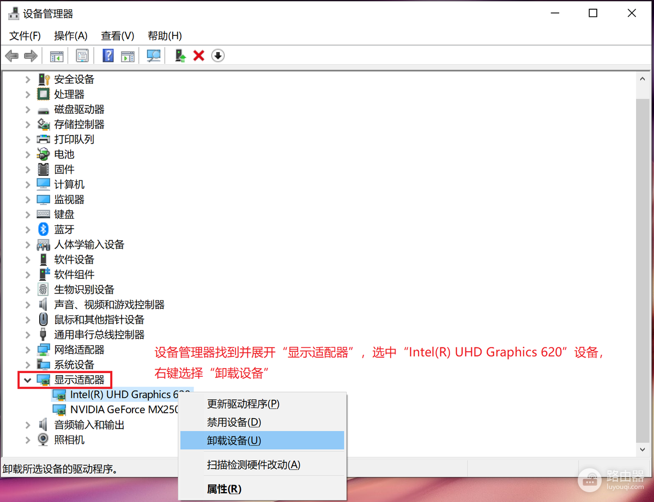Open the 文件(F) menu

pyautogui.click(x=25, y=36)
